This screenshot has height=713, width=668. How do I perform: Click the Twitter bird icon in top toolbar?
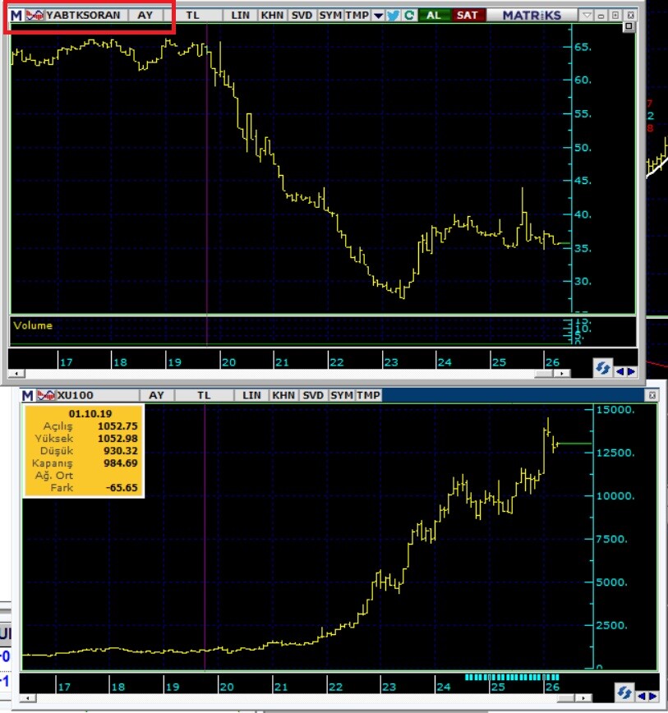click(x=393, y=15)
